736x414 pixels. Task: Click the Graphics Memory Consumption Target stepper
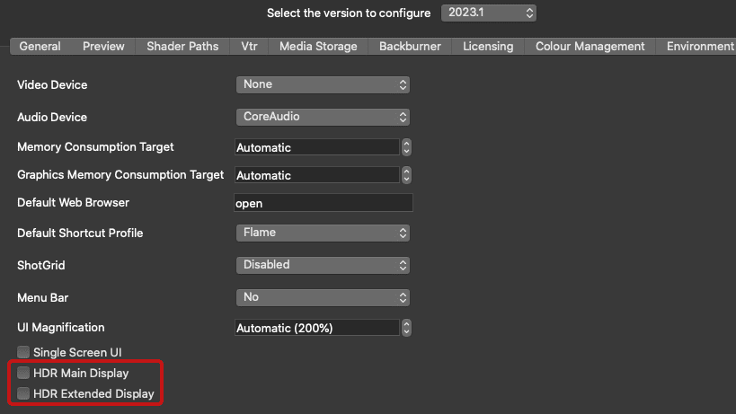[x=406, y=176]
